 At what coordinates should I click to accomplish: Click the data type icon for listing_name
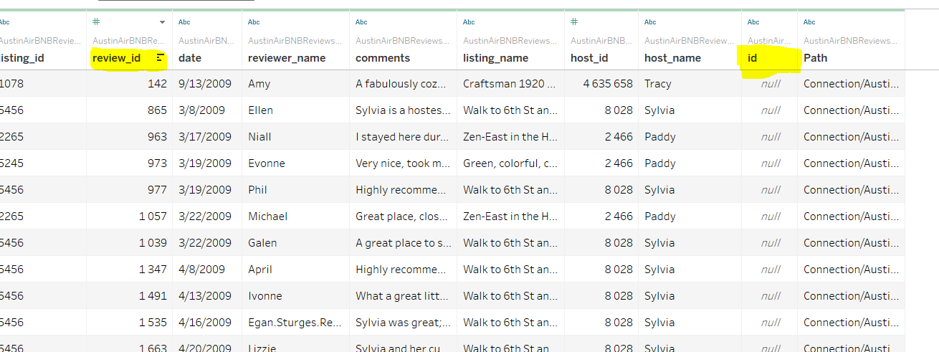tap(469, 22)
